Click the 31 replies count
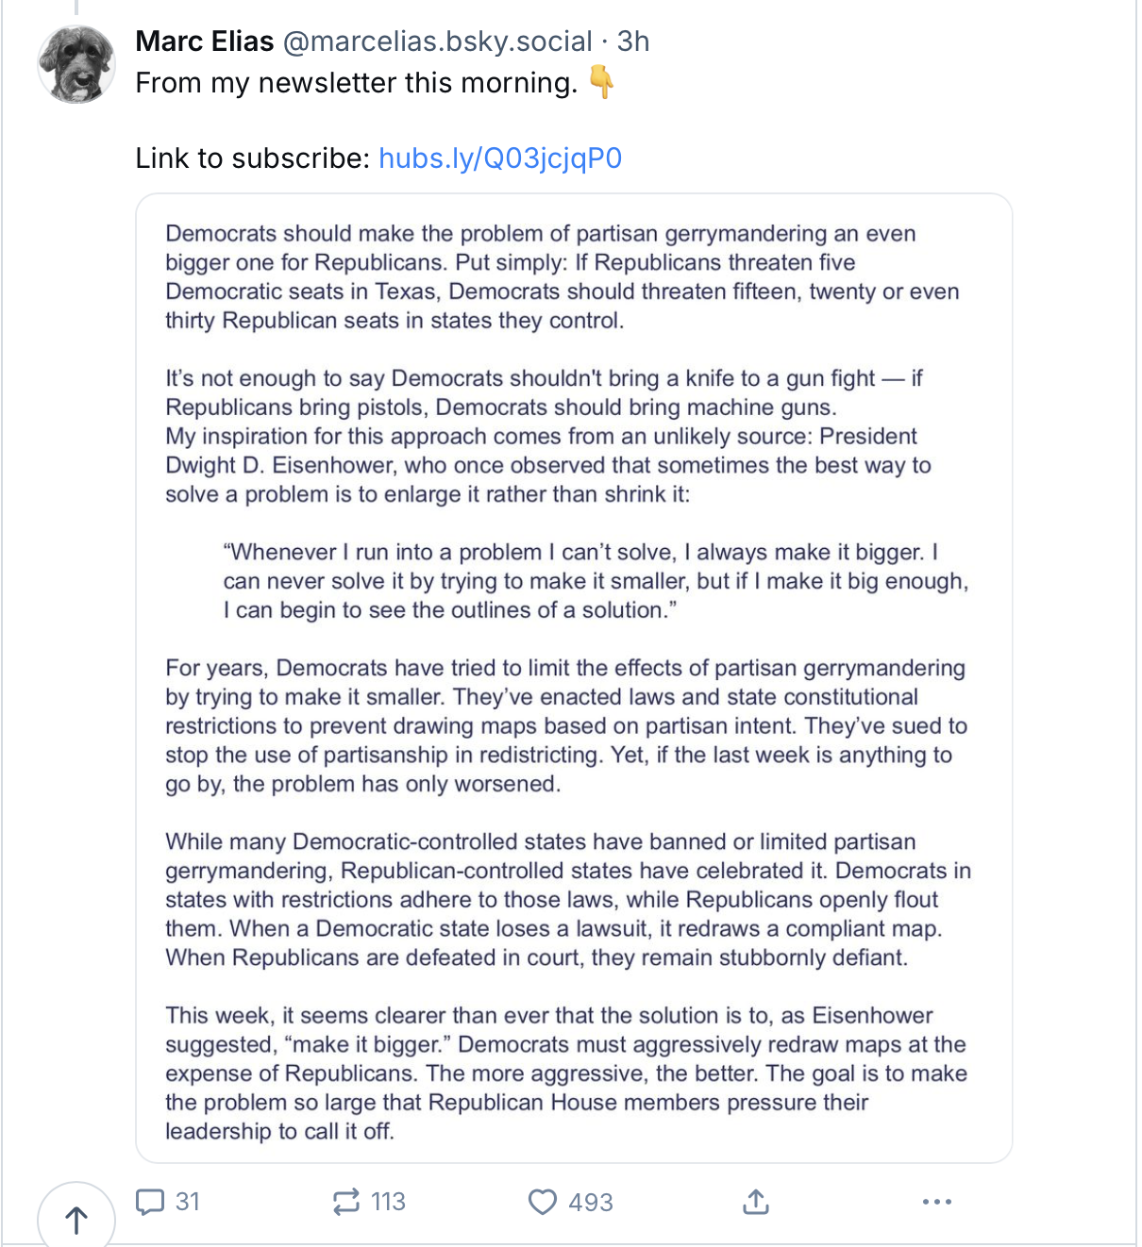1142x1247 pixels. click(188, 1202)
